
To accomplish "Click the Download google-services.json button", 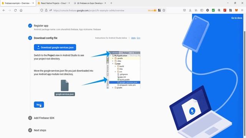I will tap(55, 48).
